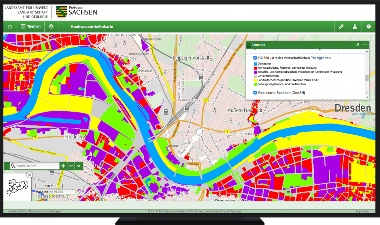
Task: Expand the chevron beside the zoom buttons
Action: click(79, 166)
